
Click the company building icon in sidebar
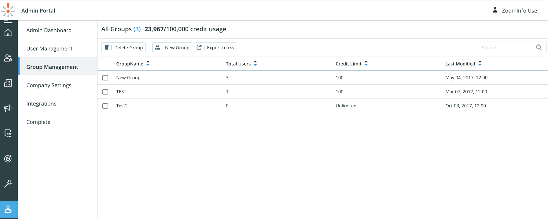coord(8,83)
